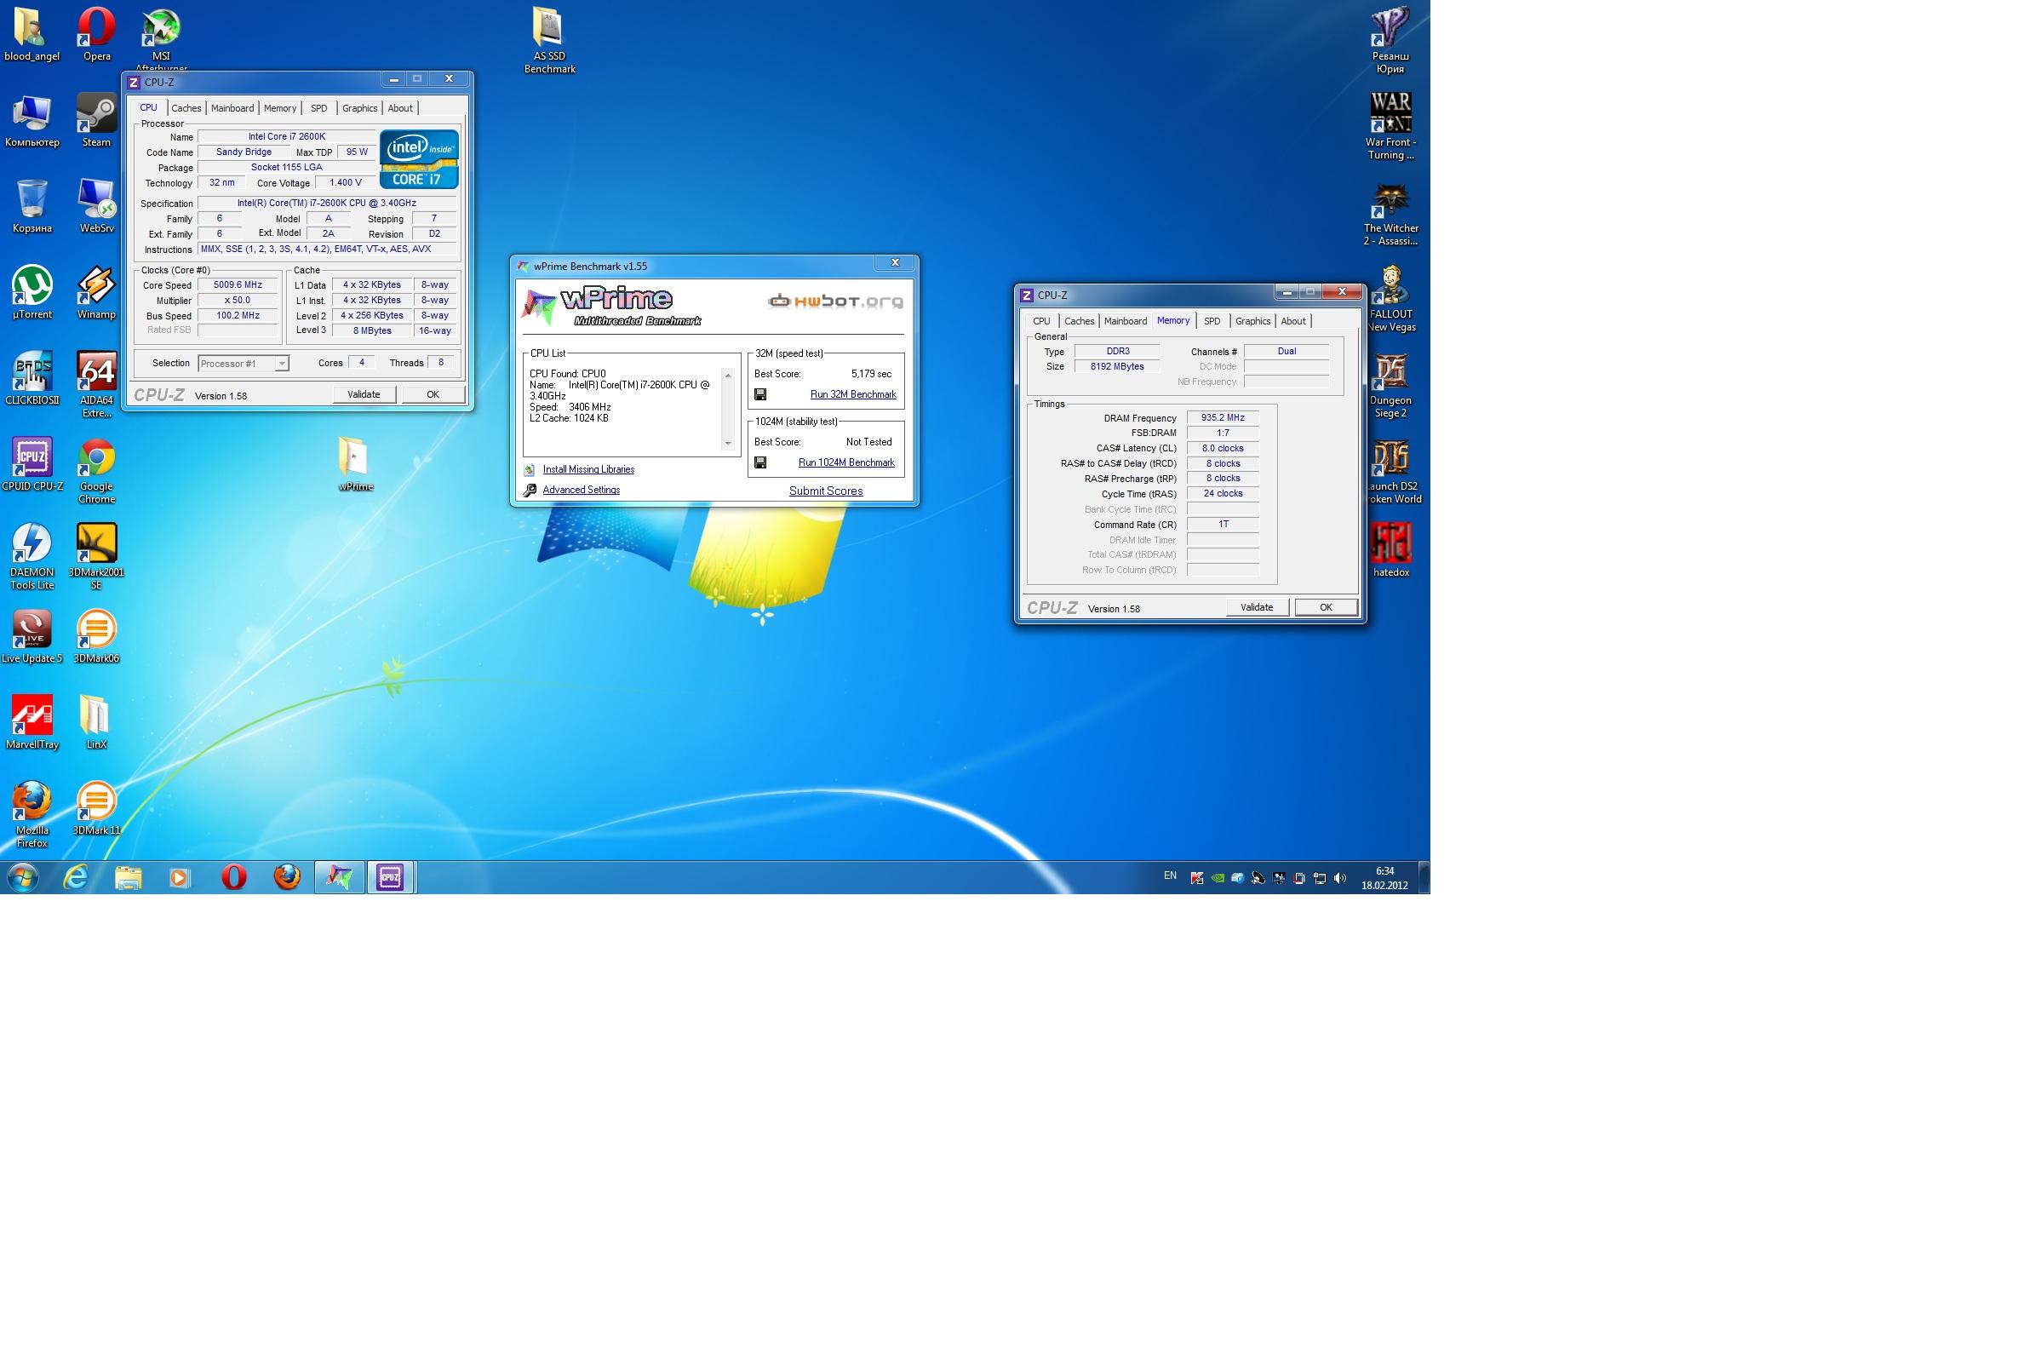
Task: Launch Opera from desktop shortcut
Action: tap(96, 33)
